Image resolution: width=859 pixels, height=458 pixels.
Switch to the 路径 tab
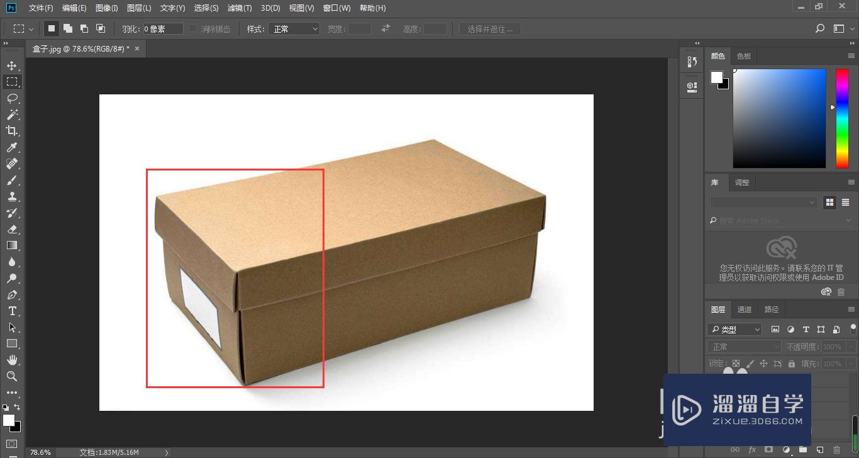tap(772, 309)
